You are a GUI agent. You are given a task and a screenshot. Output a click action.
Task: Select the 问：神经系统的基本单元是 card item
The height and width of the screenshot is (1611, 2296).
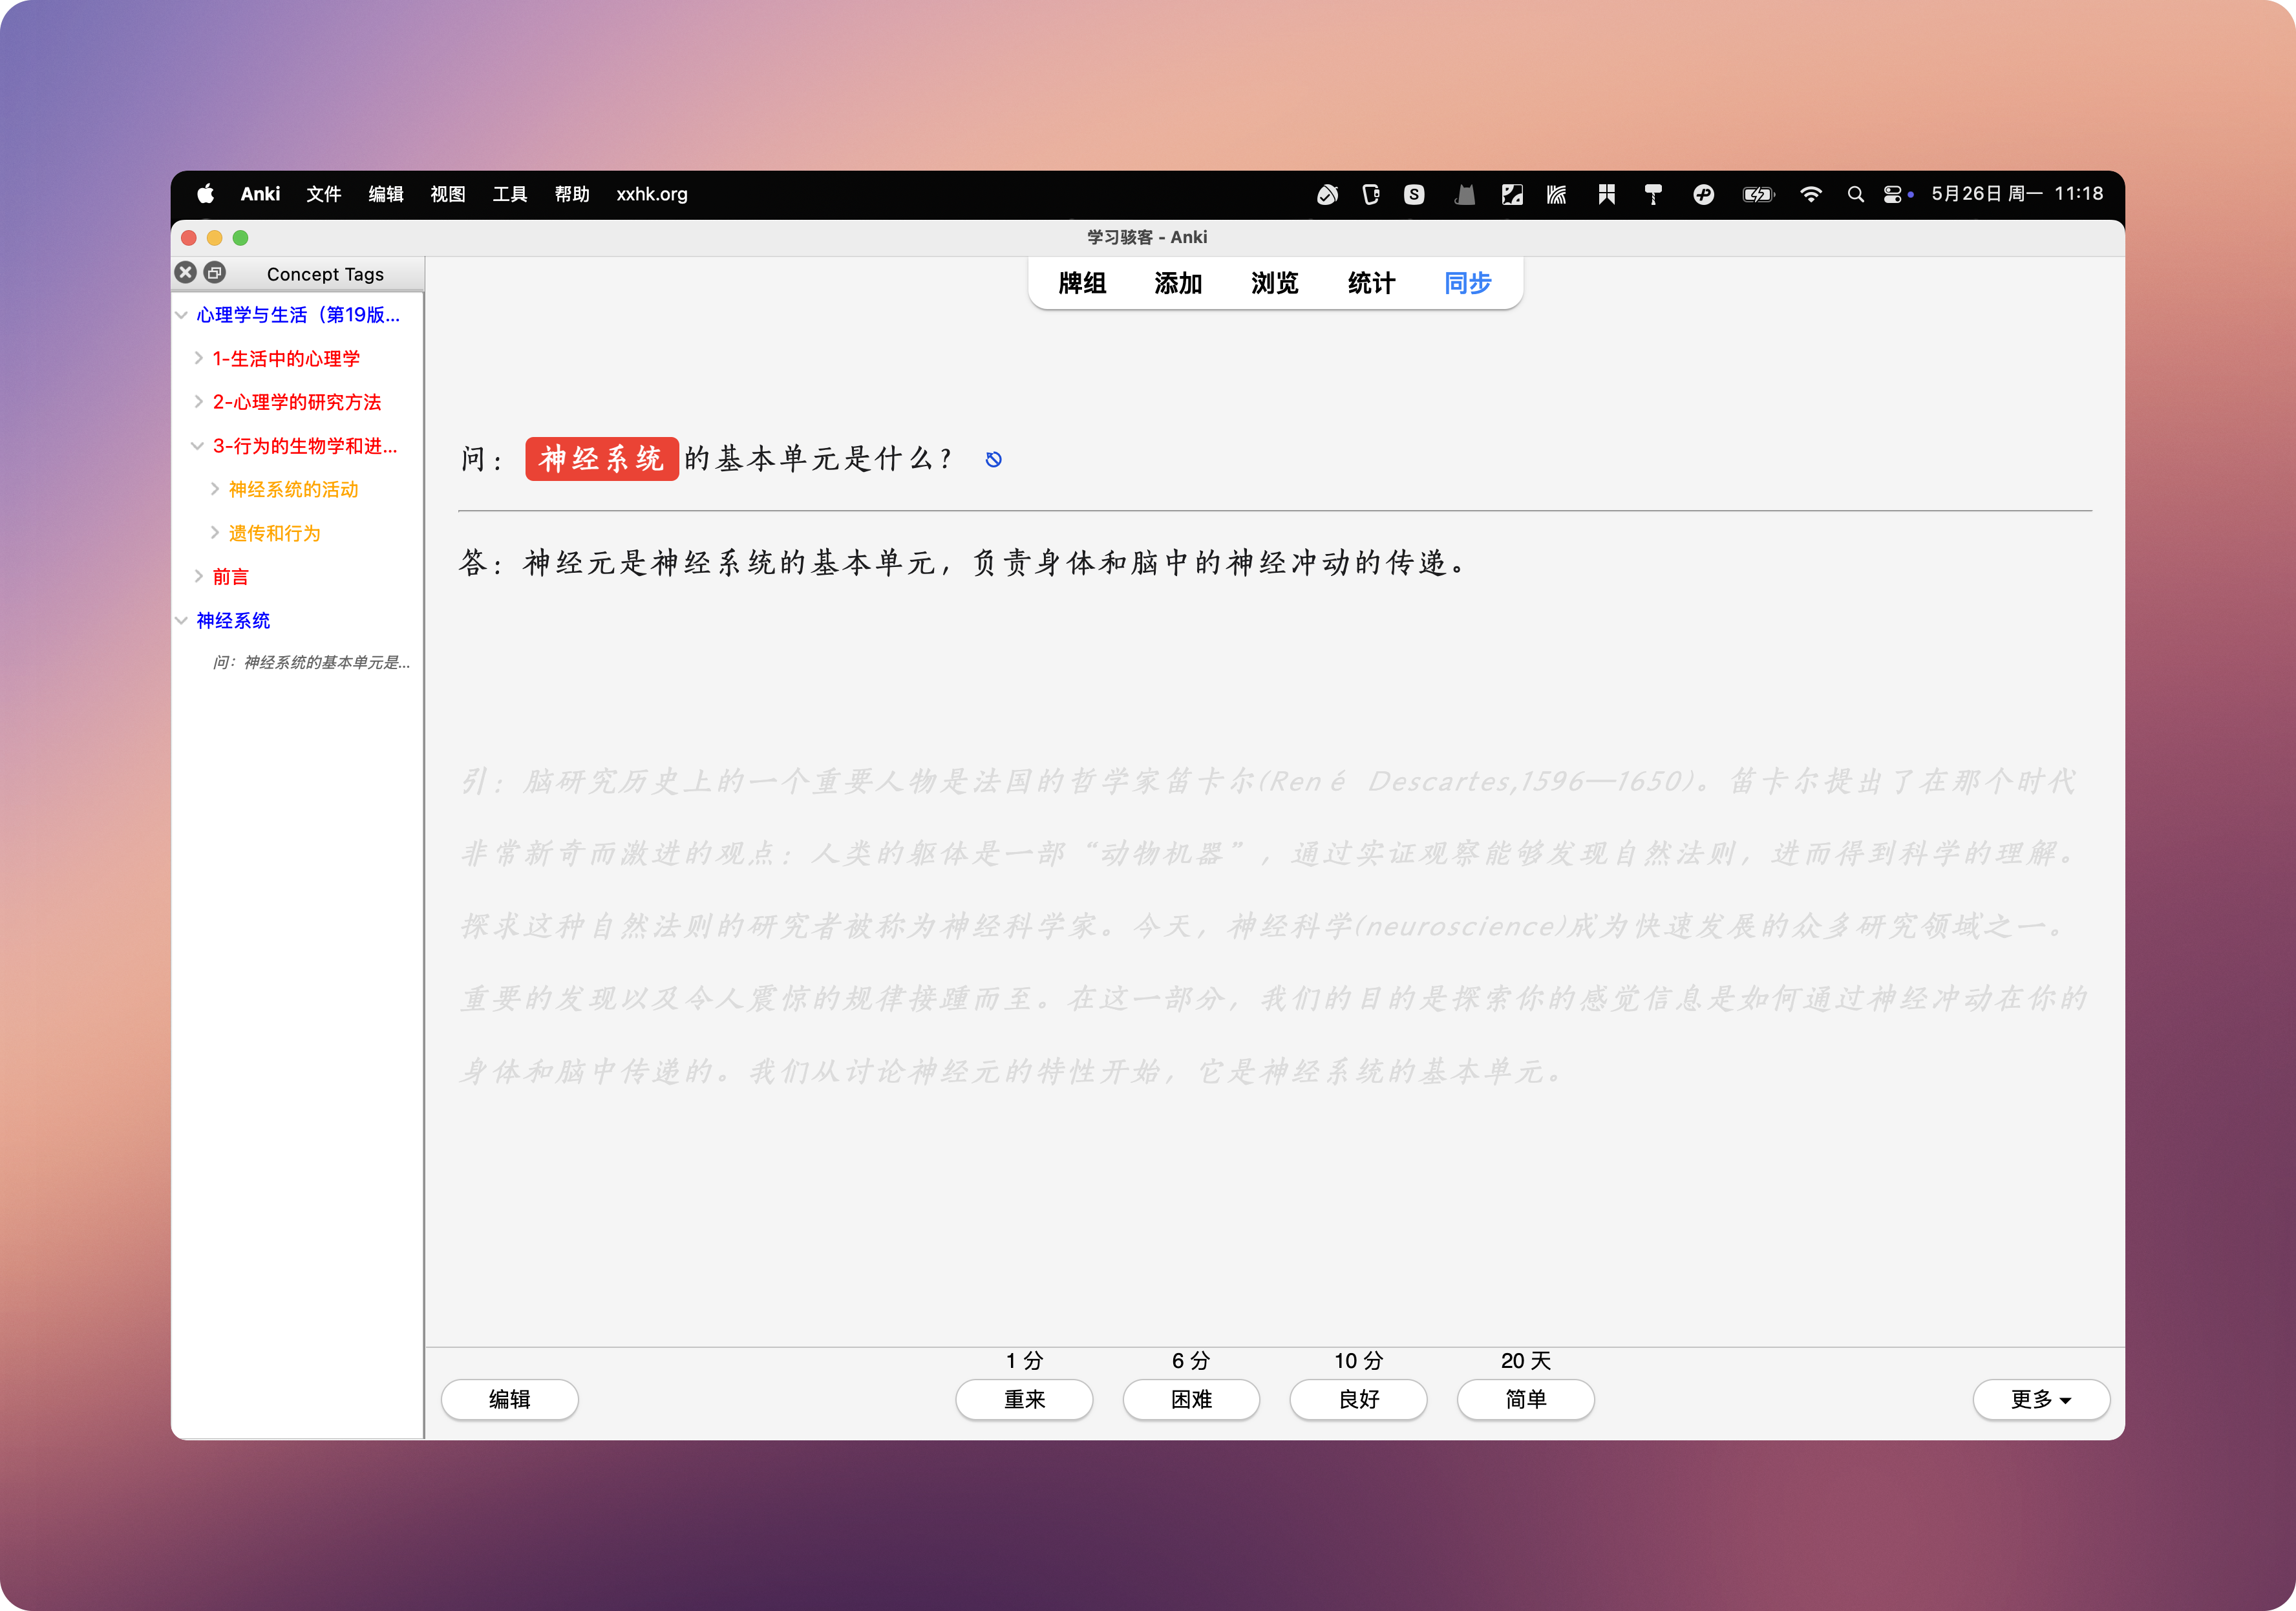(x=311, y=662)
